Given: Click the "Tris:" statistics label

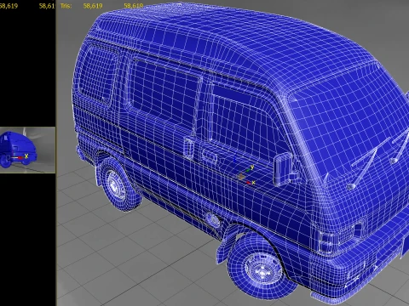Looking at the screenshot, I should [66, 6].
